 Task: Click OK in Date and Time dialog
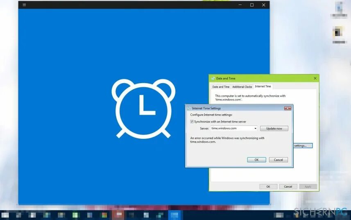tap(268, 187)
